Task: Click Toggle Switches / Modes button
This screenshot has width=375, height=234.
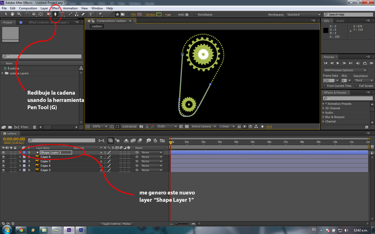Action: point(116,224)
